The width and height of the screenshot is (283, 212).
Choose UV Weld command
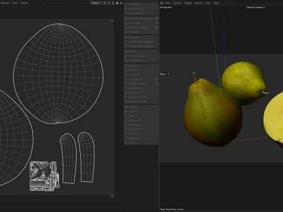141,32
